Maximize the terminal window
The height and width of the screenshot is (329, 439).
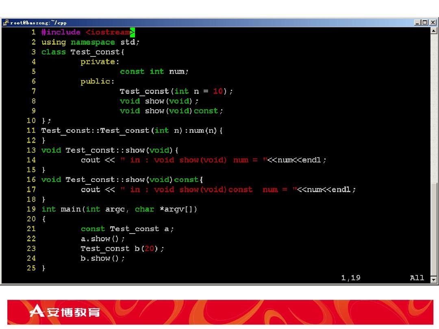[x=425, y=23]
